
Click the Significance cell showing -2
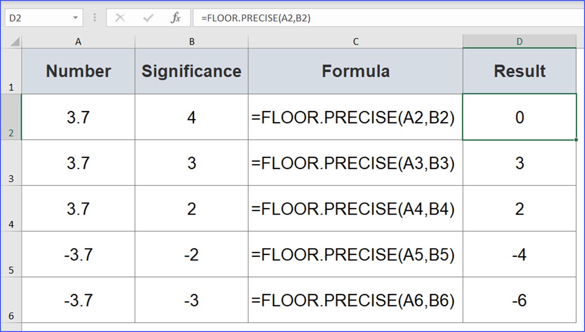pos(191,254)
